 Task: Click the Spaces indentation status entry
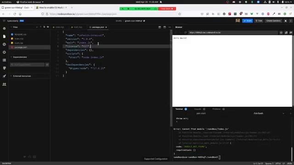coord(269,164)
